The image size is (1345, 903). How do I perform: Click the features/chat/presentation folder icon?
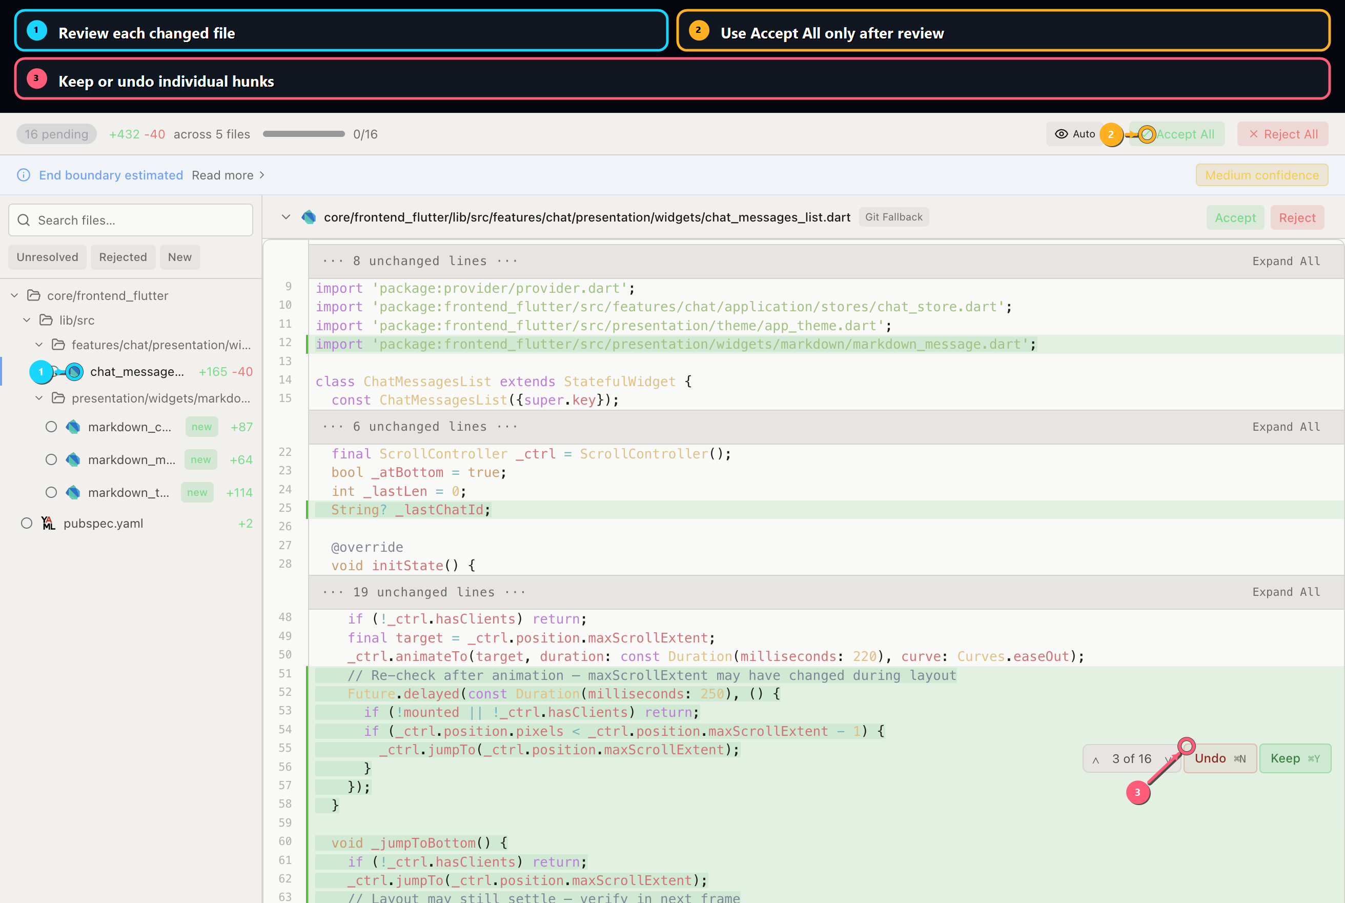[58, 345]
